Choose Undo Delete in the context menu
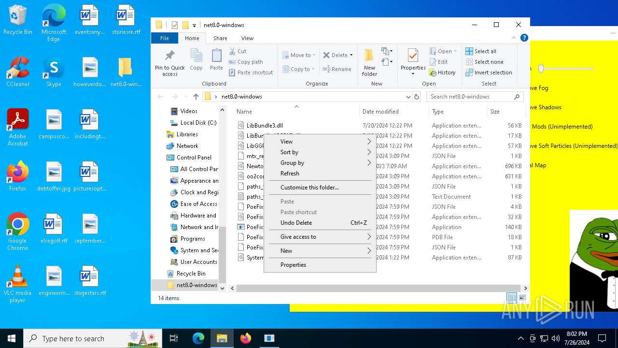 [x=320, y=223]
